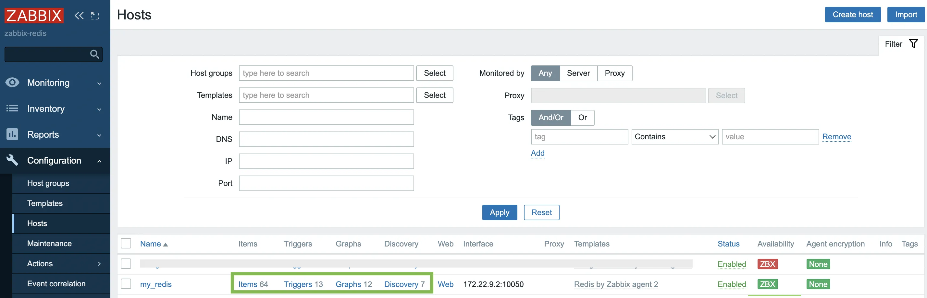Toggle the Filter funnel icon
This screenshot has width=927, height=298.
click(x=913, y=44)
